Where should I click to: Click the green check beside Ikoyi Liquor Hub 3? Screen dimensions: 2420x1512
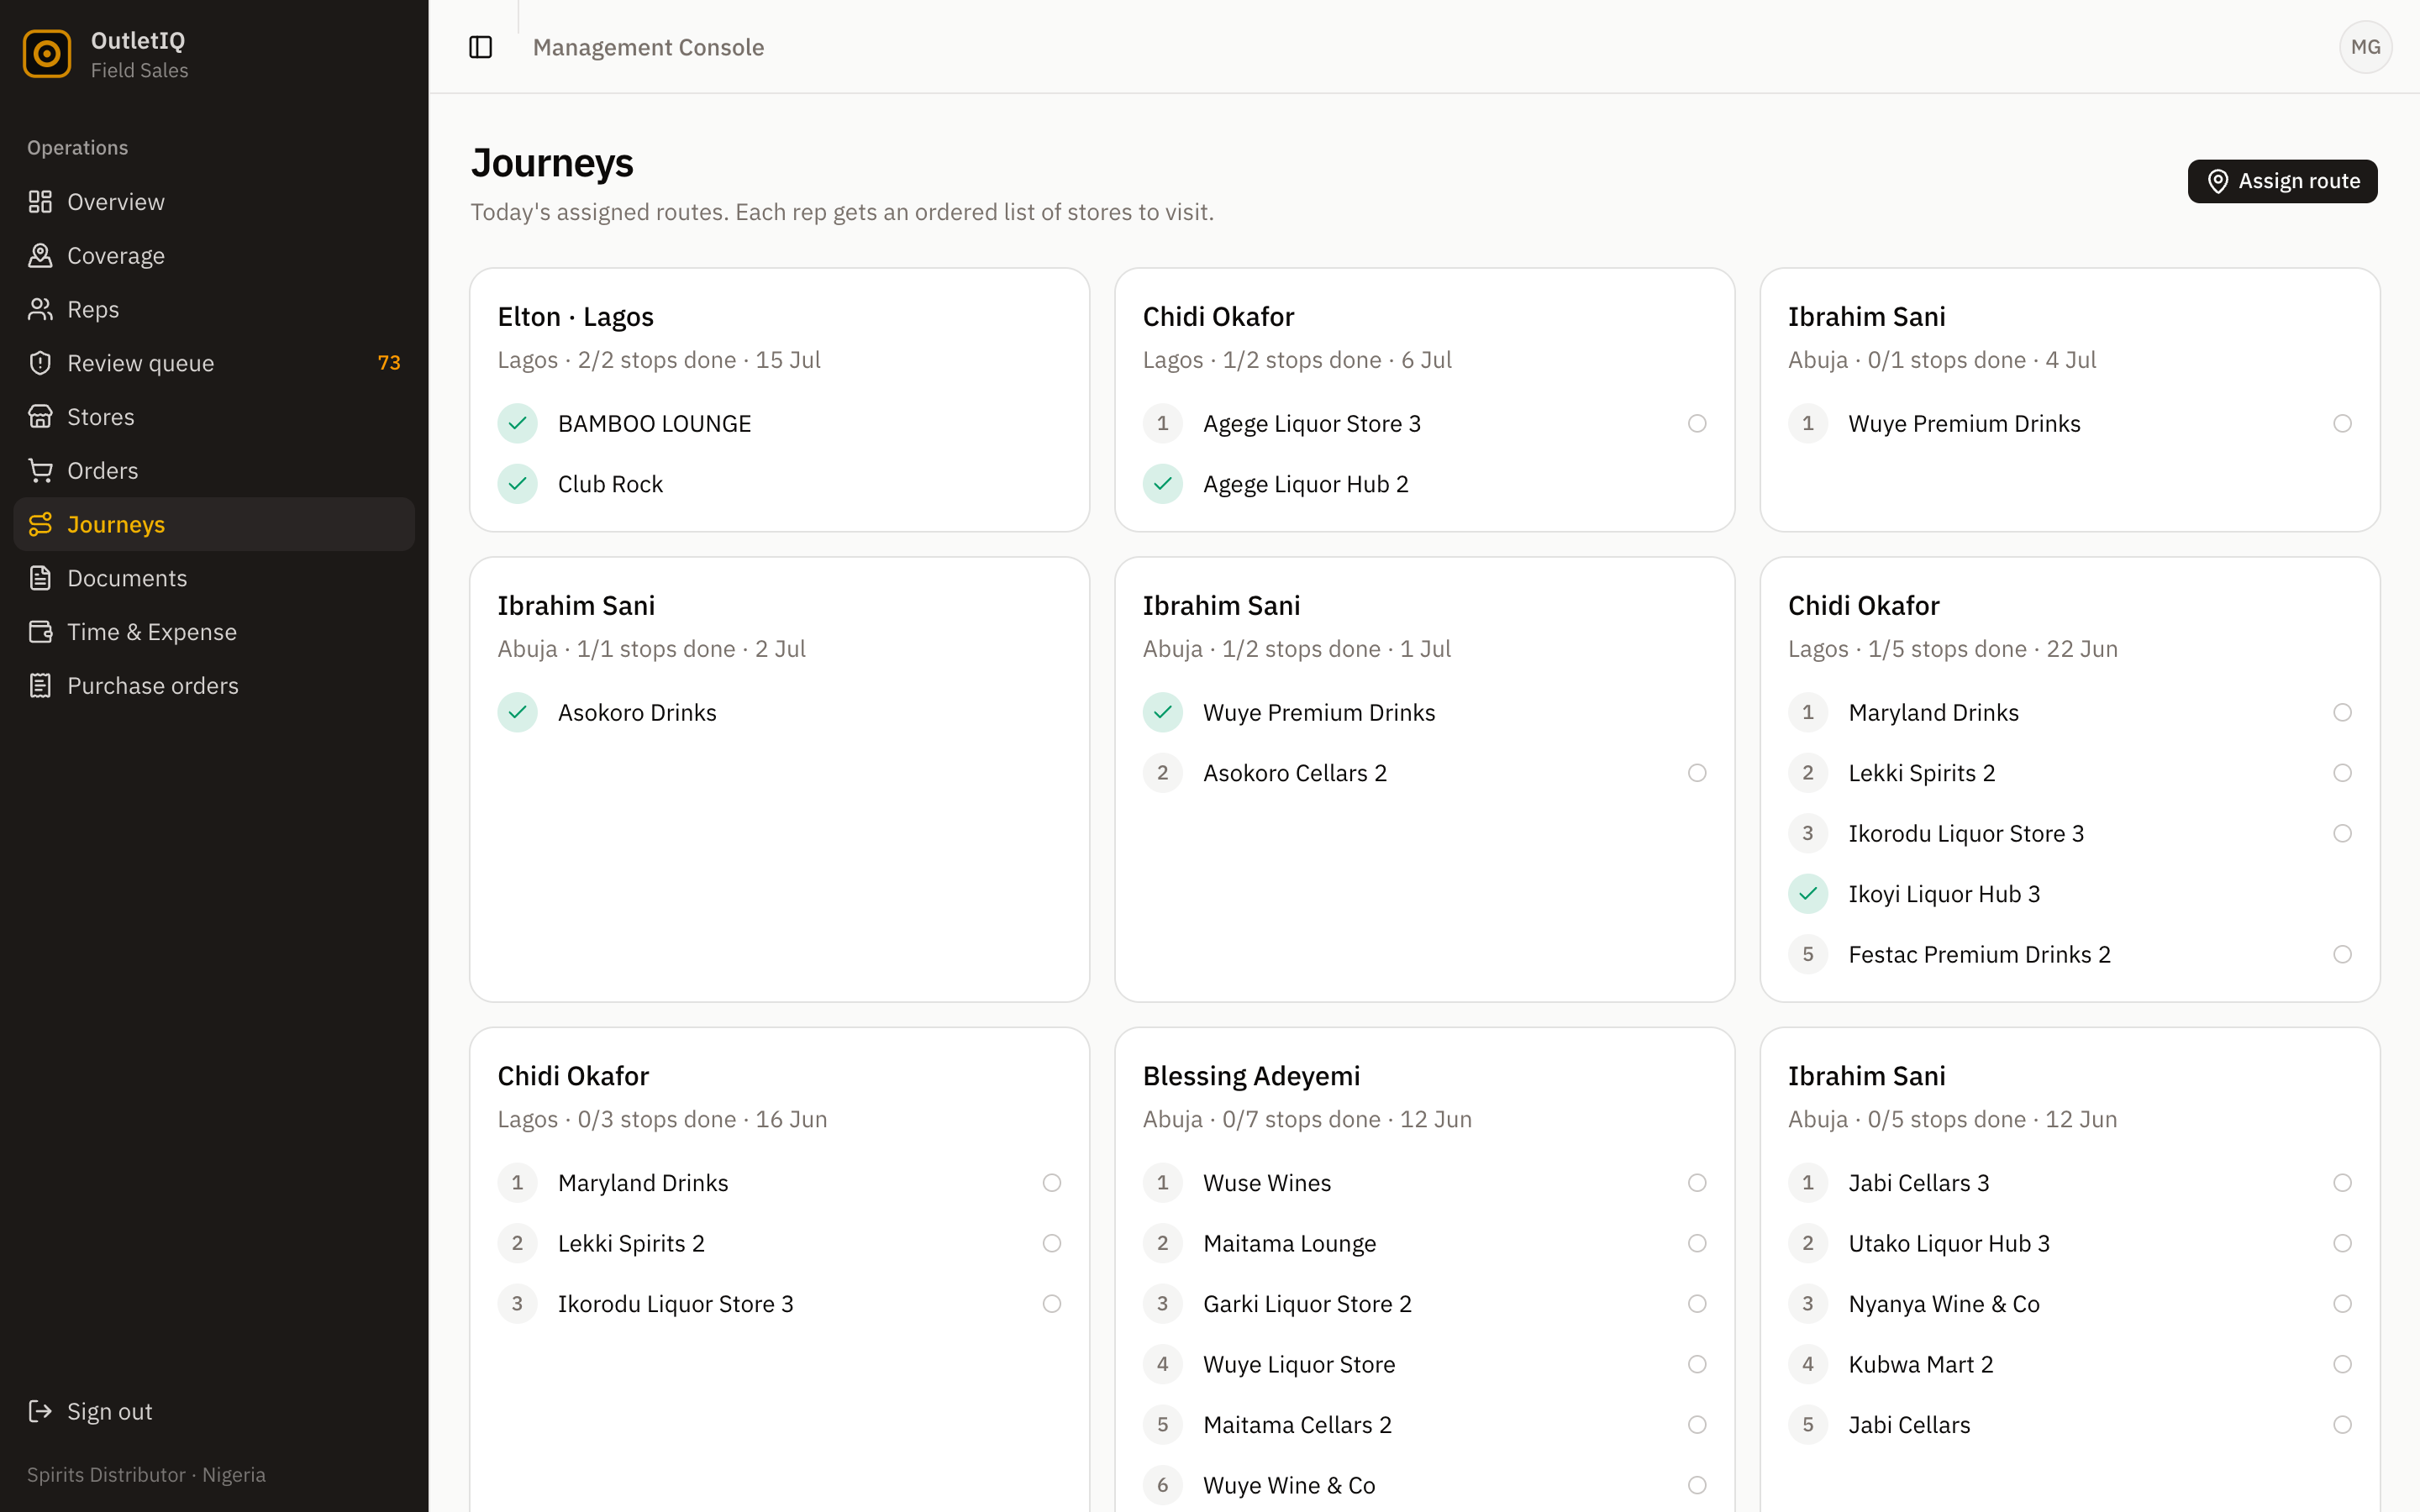pos(1807,894)
